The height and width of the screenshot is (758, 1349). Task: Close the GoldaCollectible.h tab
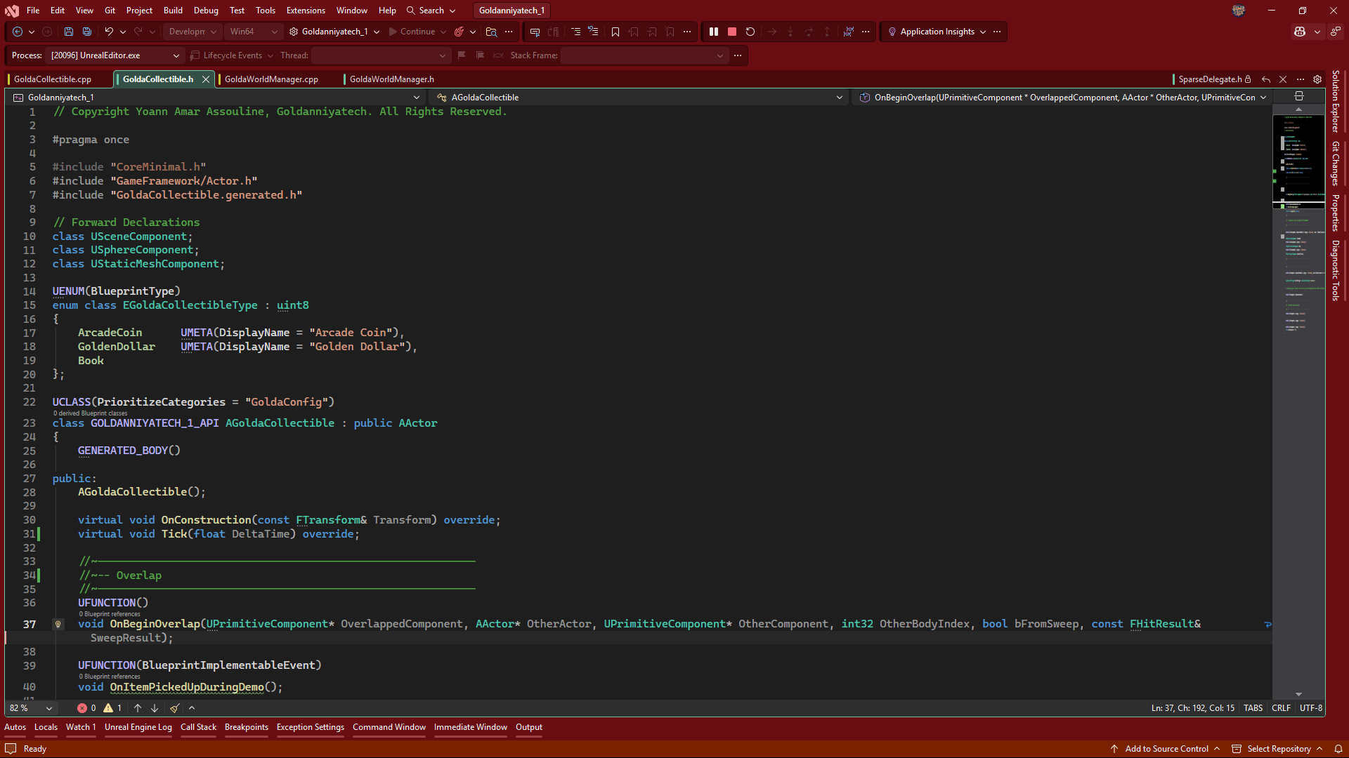click(x=205, y=79)
